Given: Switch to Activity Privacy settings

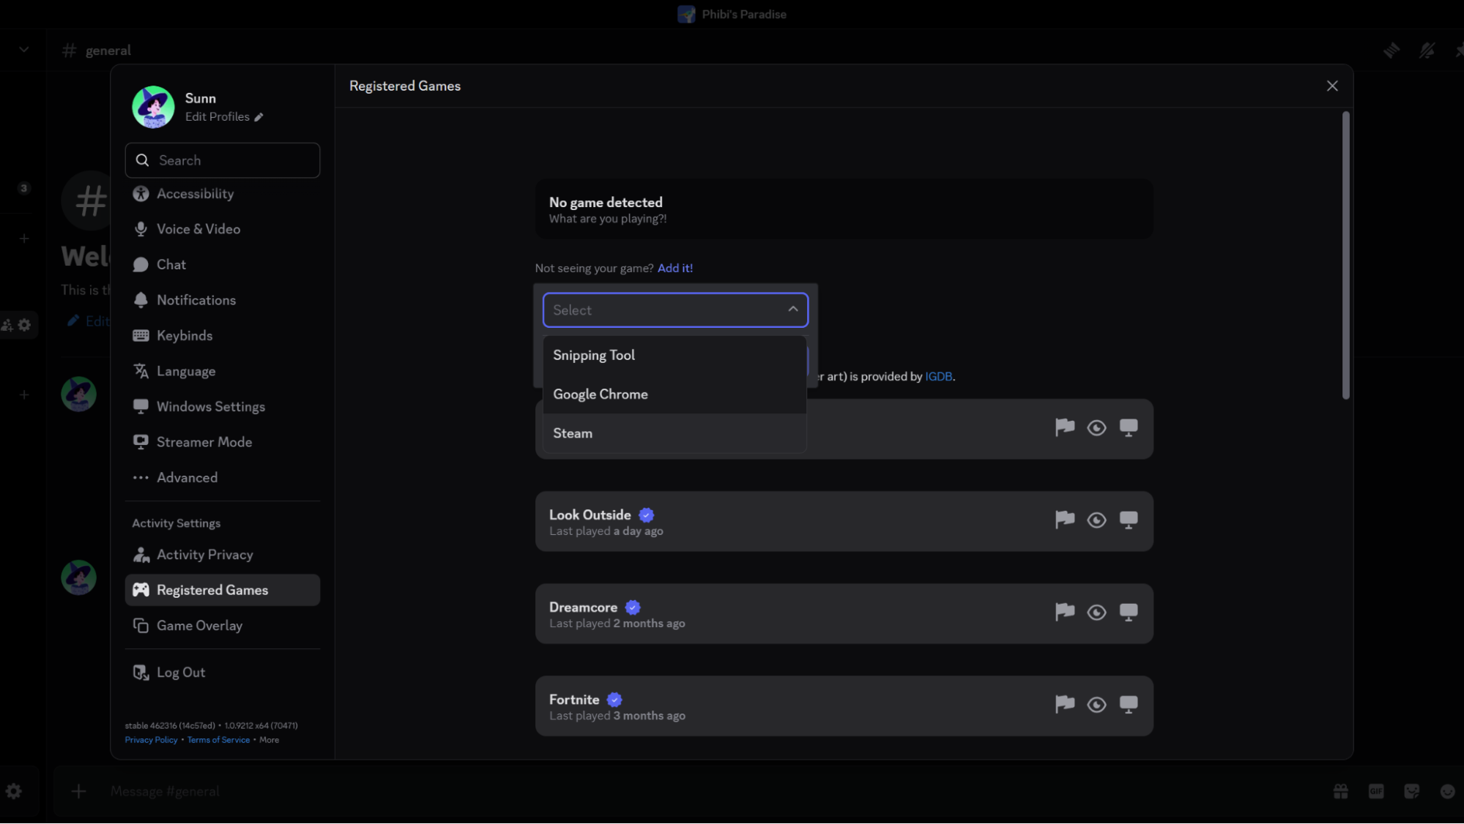Looking at the screenshot, I should coord(205,554).
